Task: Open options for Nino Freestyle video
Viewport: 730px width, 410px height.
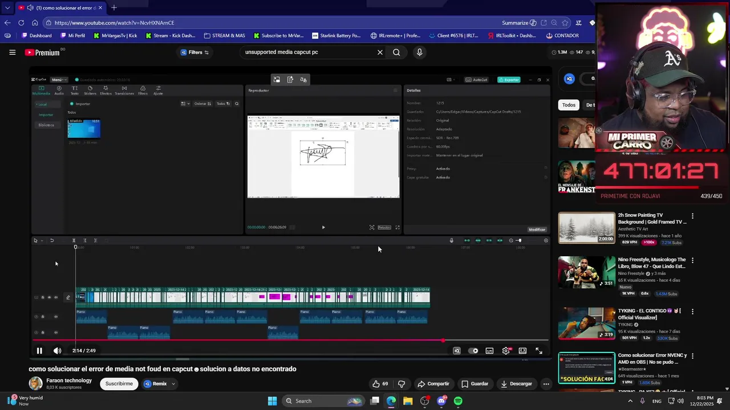Action: coord(692,260)
